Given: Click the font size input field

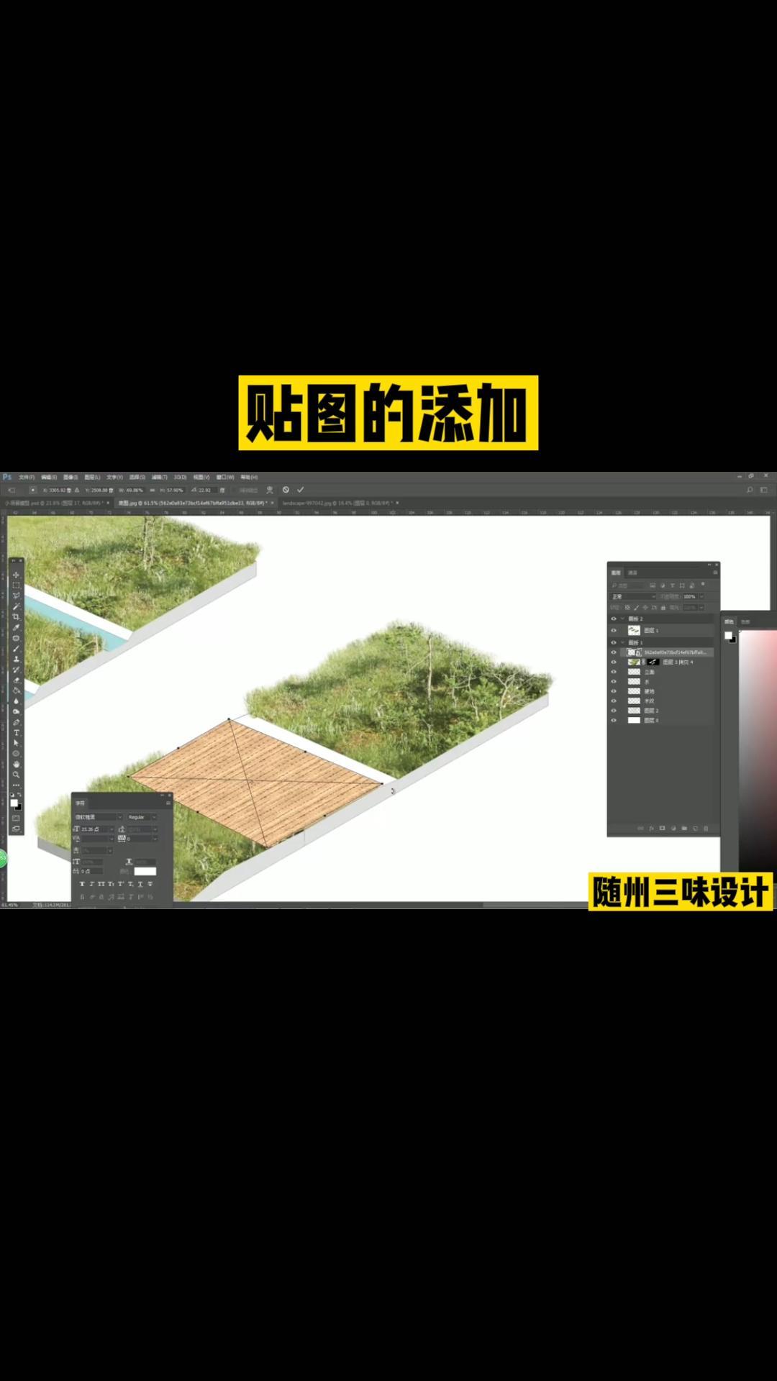Looking at the screenshot, I should coord(94,829).
